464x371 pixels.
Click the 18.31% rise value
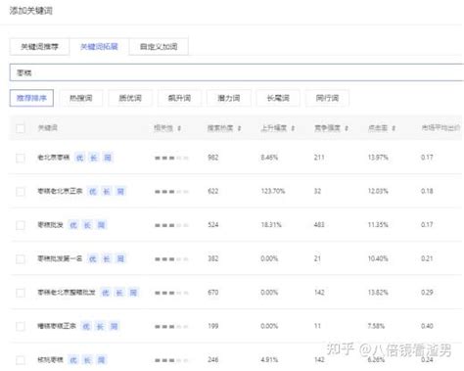click(x=271, y=224)
